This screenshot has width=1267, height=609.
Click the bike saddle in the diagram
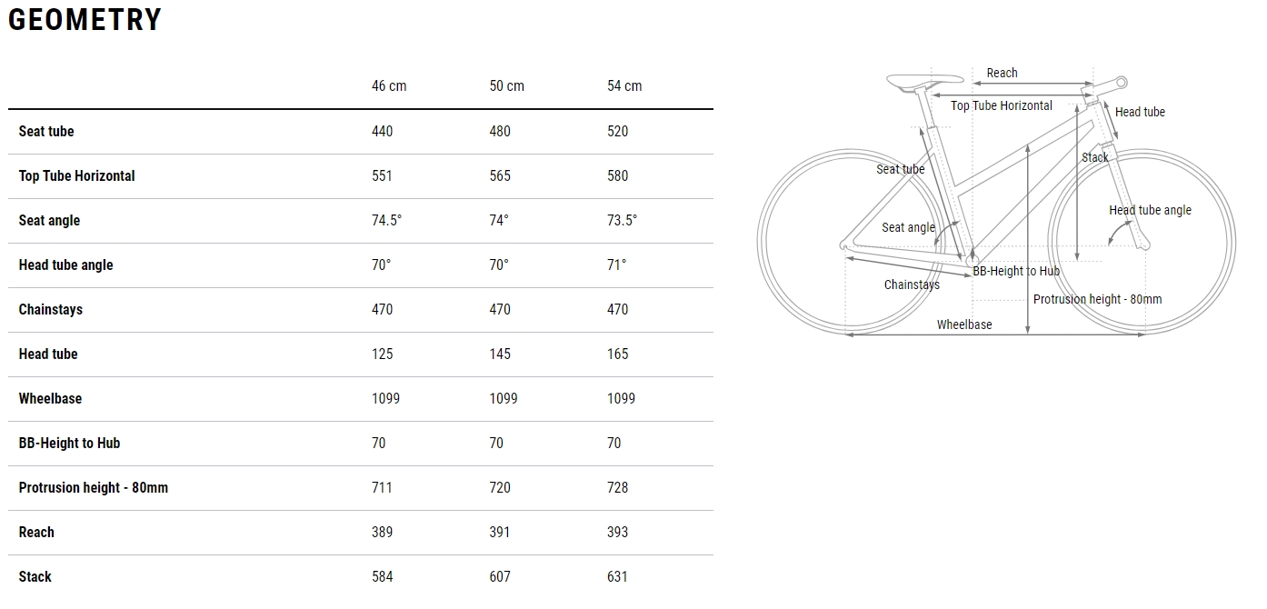pyautogui.click(x=924, y=82)
